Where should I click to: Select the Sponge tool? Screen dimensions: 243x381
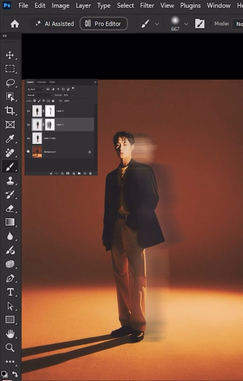pyautogui.click(x=10, y=264)
